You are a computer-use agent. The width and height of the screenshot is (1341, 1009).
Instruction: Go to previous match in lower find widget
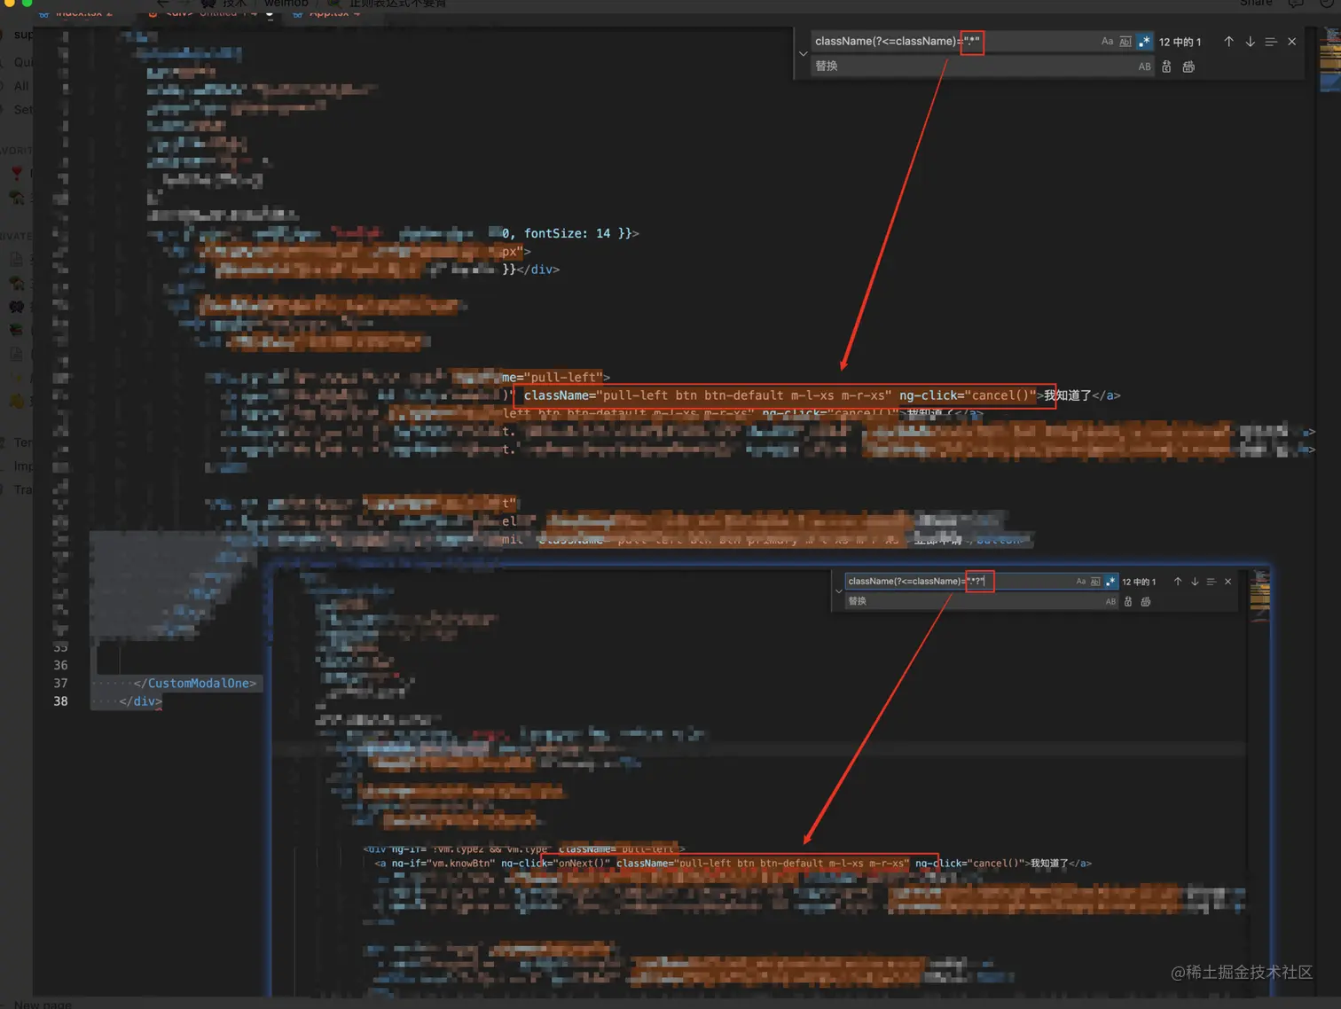coord(1178,582)
